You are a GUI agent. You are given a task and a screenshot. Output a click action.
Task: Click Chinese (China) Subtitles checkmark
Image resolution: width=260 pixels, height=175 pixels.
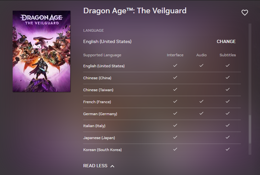click(228, 77)
